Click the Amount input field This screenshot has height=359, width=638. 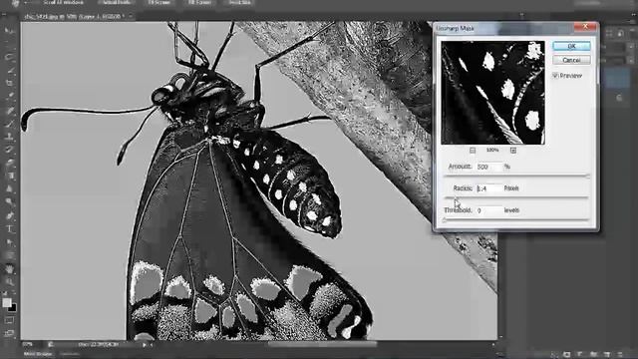pyautogui.click(x=489, y=167)
